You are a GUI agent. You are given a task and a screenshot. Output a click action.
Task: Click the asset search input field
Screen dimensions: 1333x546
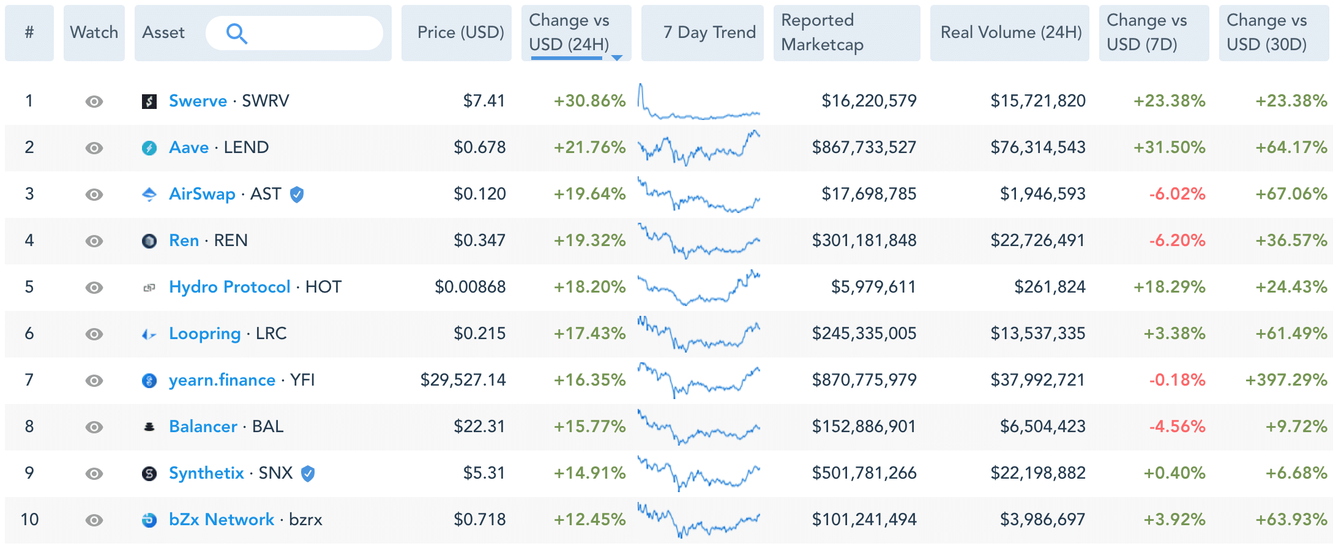pyautogui.click(x=306, y=33)
